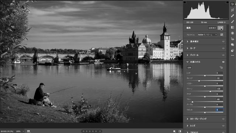236x133 pixels.
Task: Open the Snapshots icon in the right toolbar
Action: point(233,45)
